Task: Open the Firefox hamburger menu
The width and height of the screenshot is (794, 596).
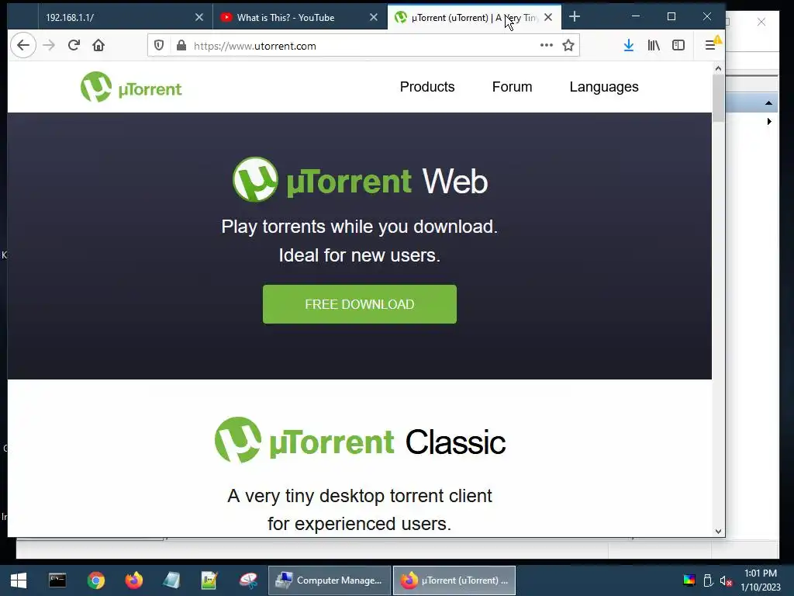Action: tap(710, 46)
